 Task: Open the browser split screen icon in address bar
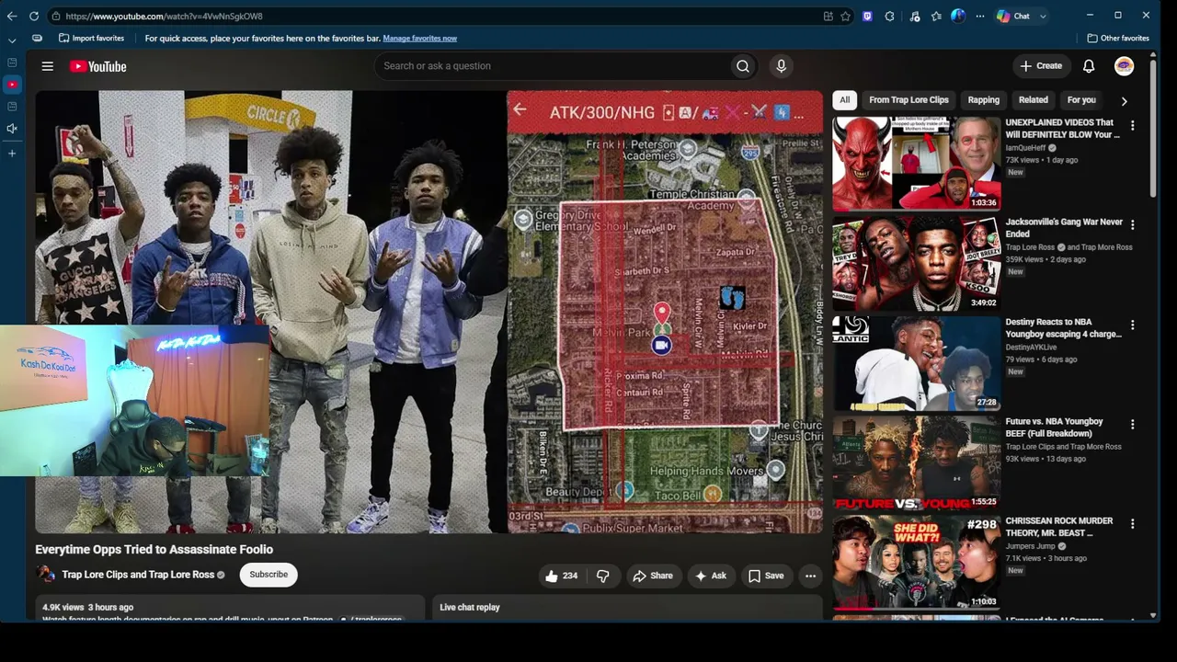pyautogui.click(x=828, y=16)
